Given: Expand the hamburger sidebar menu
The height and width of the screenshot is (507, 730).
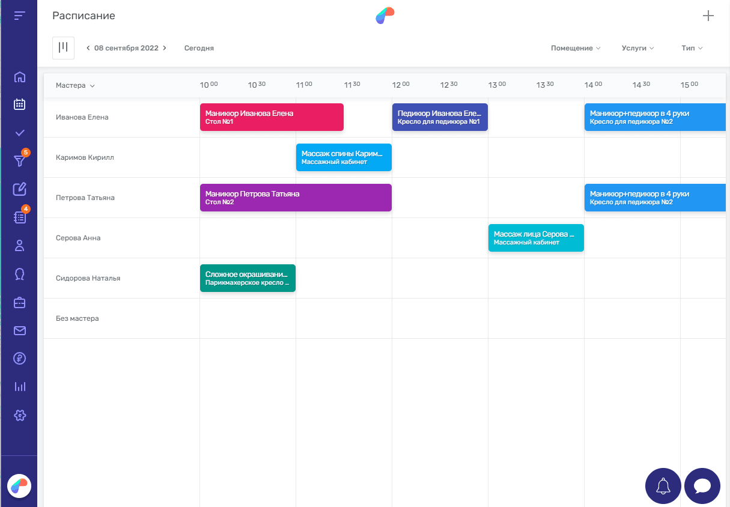Looking at the screenshot, I should click(19, 16).
